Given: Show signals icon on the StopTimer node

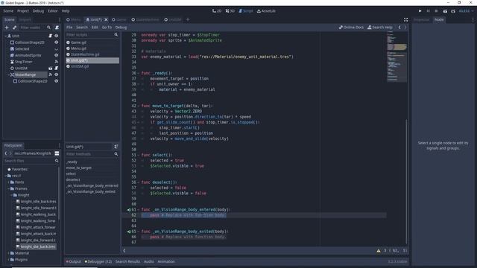Looking at the screenshot, I should pyautogui.click(x=57, y=62).
